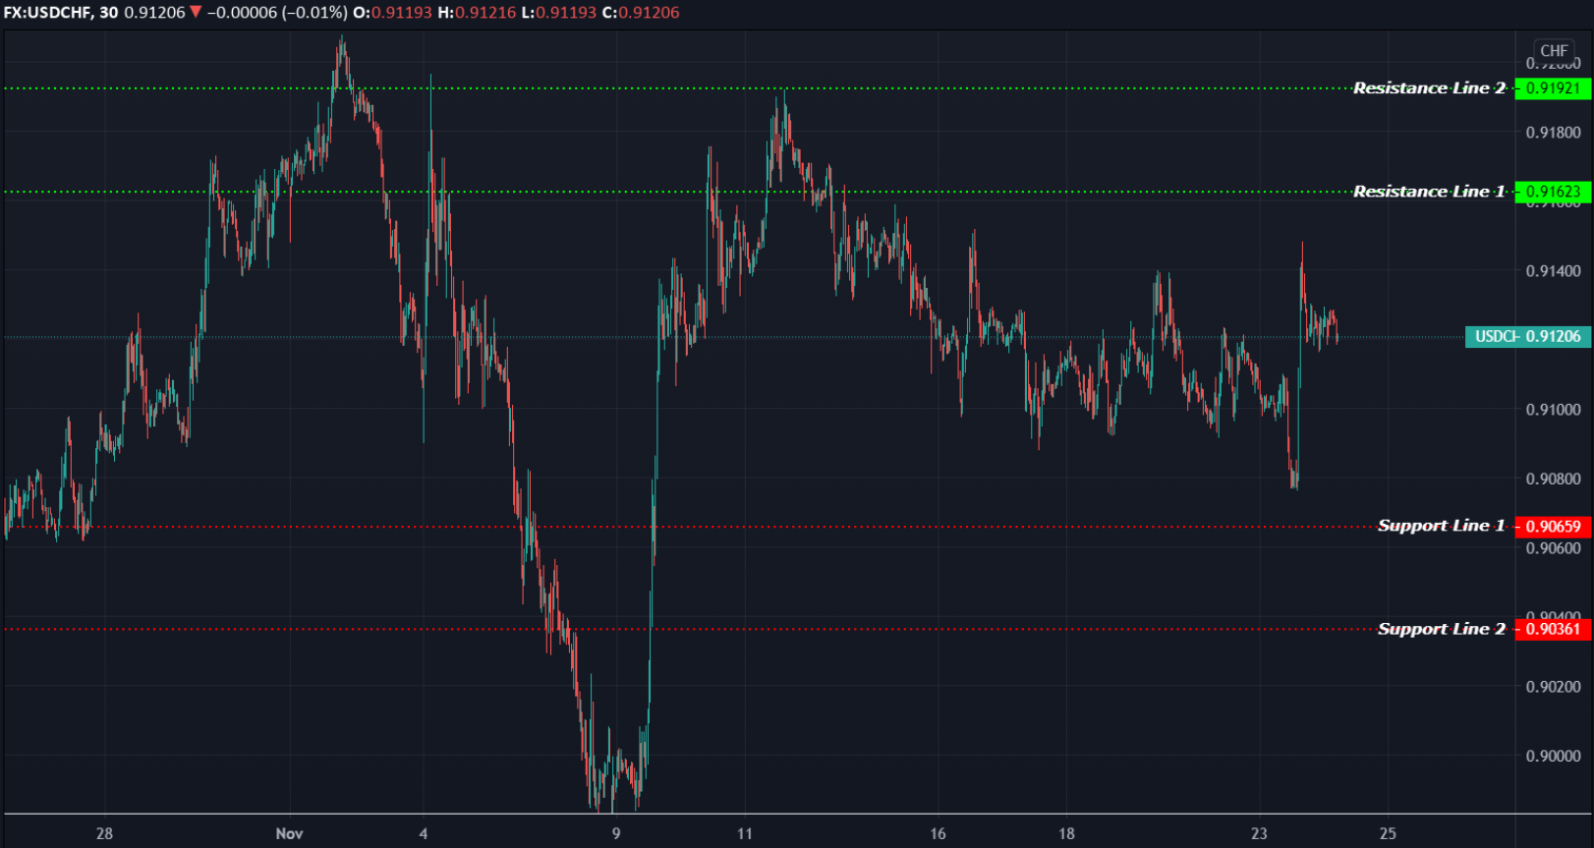The image size is (1594, 848).
Task: Click the 0.90800 price axis label
Action: (1553, 480)
